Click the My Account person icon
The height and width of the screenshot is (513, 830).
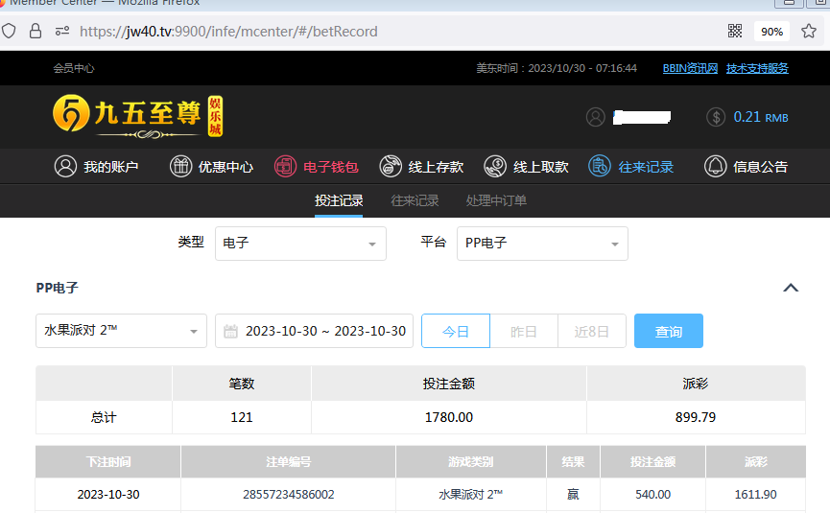point(65,166)
